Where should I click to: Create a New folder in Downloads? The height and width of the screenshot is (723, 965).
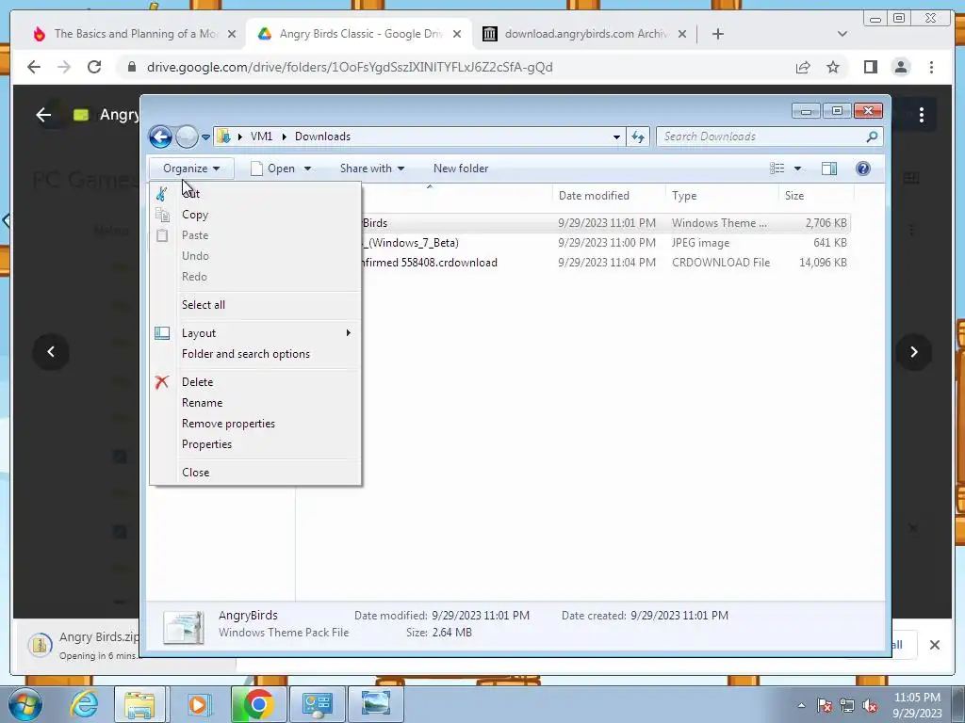coord(460,169)
